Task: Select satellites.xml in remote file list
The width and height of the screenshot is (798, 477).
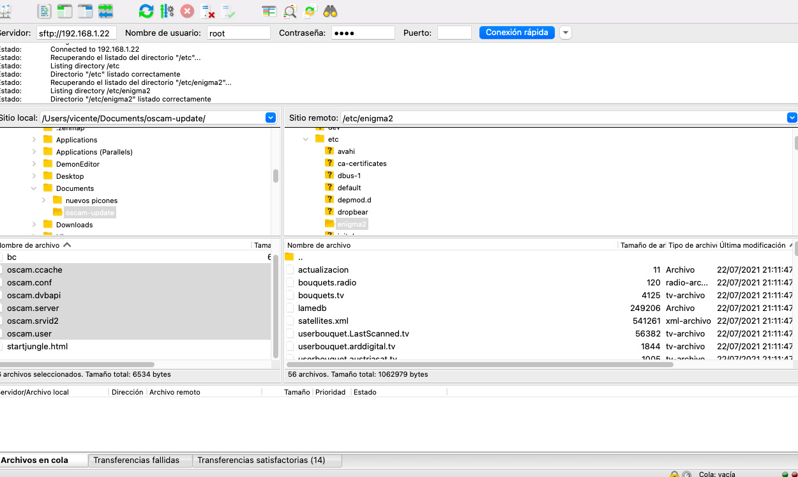Action: (x=323, y=321)
